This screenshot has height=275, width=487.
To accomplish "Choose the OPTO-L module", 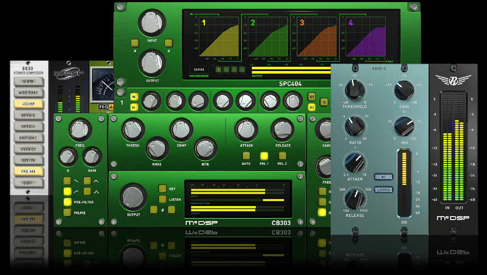I will coord(29,127).
